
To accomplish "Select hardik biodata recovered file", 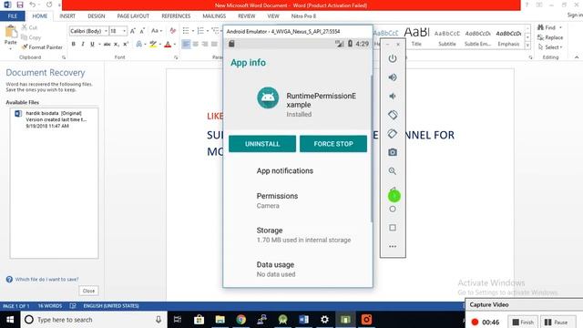I will [55, 119].
